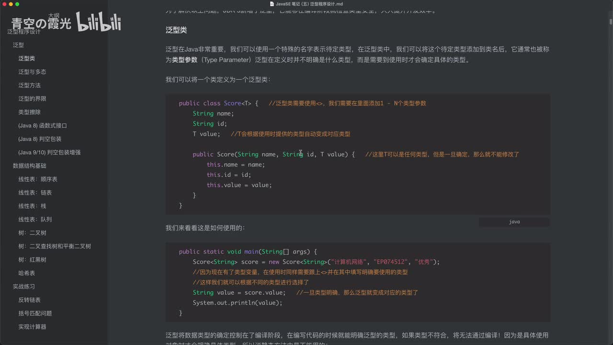
Task: Click the 我们可以将一个类定义为一个泛型类 sentence
Action: (x=218, y=79)
